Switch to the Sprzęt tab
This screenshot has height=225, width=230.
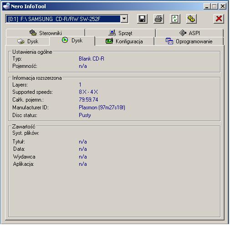click(121, 33)
